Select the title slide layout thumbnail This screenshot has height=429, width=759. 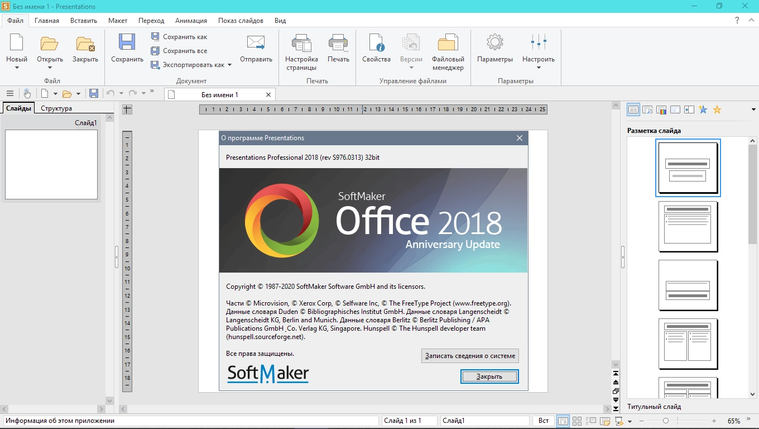point(688,168)
